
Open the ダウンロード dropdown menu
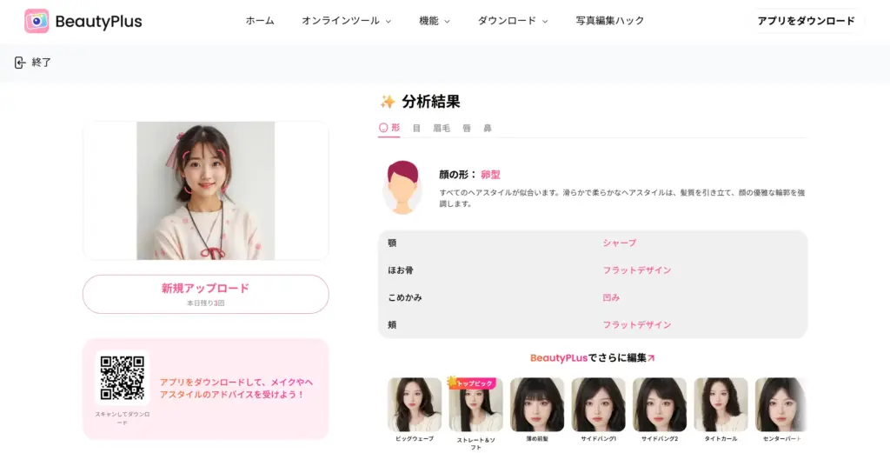pyautogui.click(x=513, y=21)
